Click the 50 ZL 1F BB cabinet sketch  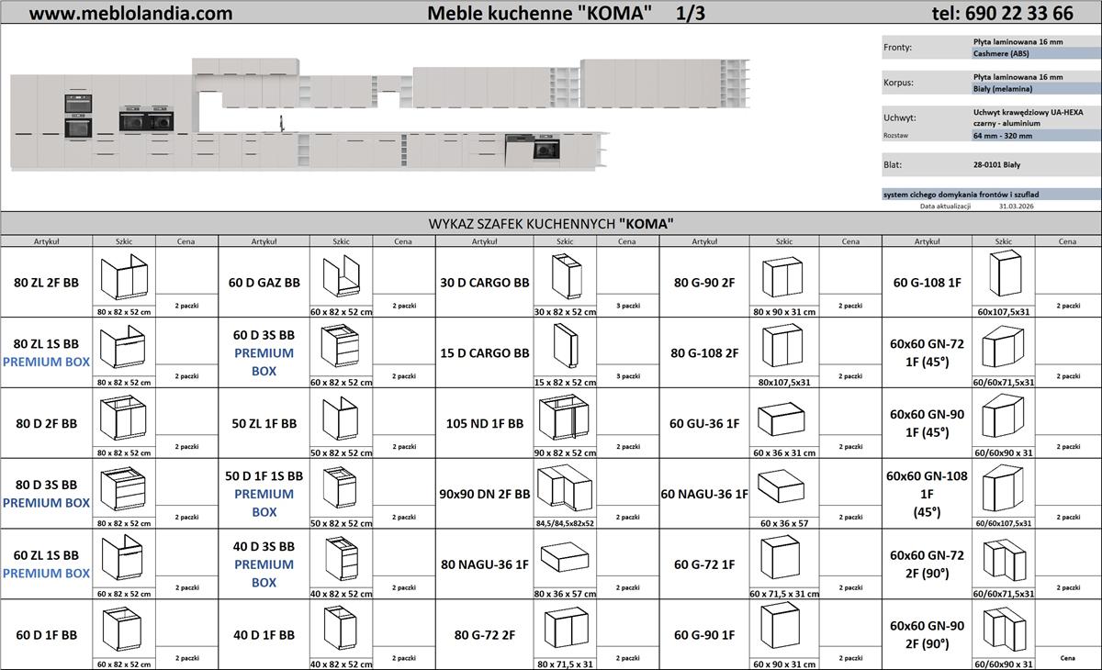[x=339, y=419]
